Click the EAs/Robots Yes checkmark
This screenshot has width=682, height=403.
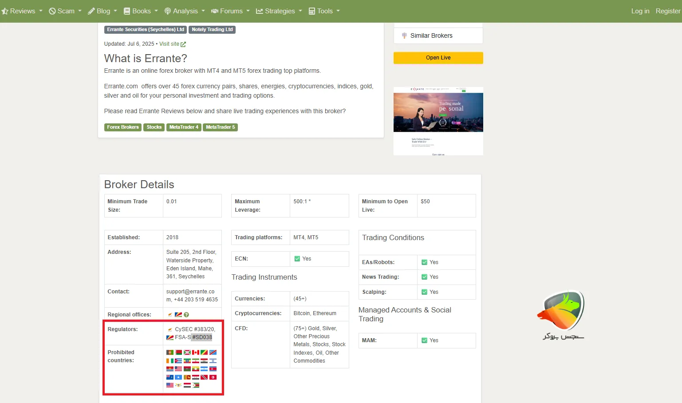tap(425, 262)
